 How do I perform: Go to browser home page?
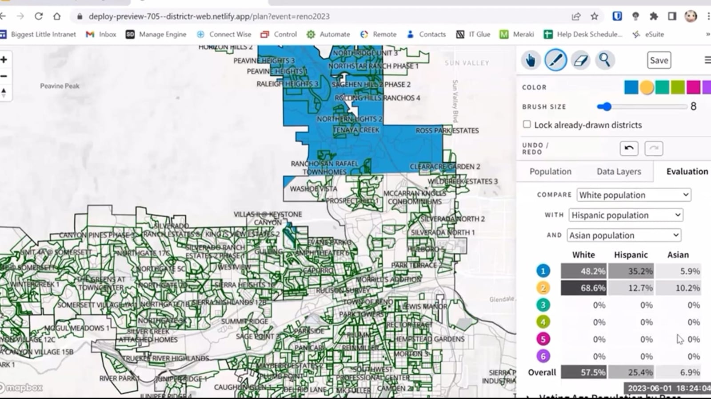(x=57, y=16)
